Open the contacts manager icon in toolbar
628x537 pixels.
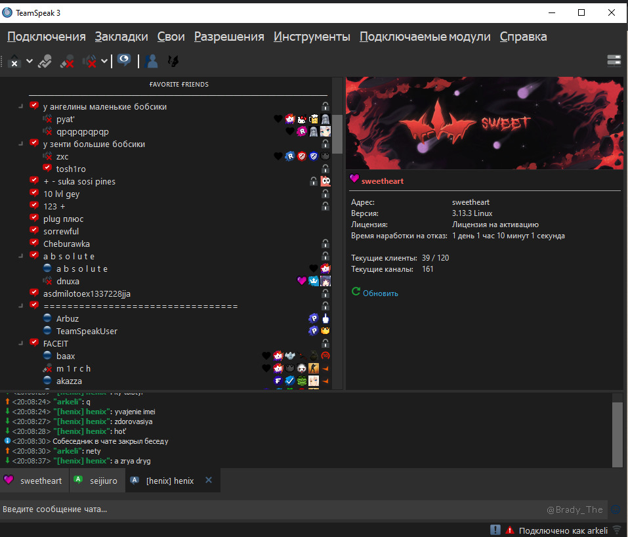coord(152,62)
